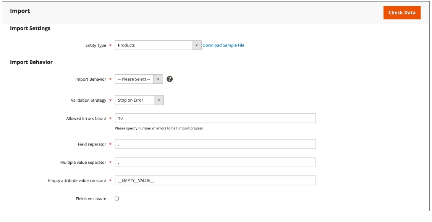Click the Fields enclosure label text
Viewport: 432px width, 222px height.
pyautogui.click(x=91, y=199)
